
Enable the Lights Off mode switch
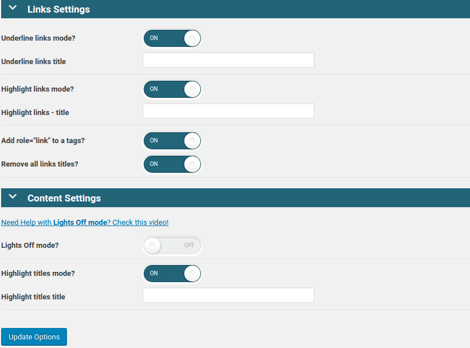coord(172,246)
